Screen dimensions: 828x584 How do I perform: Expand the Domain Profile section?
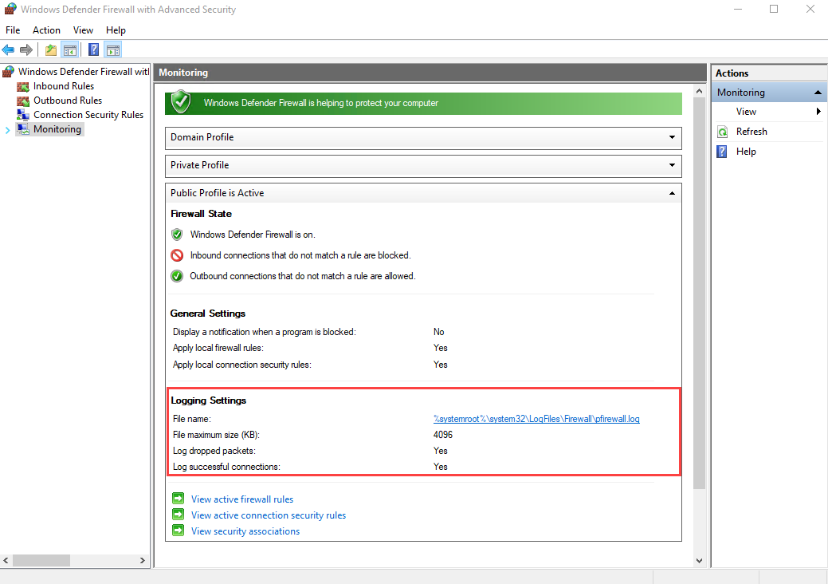coord(672,137)
